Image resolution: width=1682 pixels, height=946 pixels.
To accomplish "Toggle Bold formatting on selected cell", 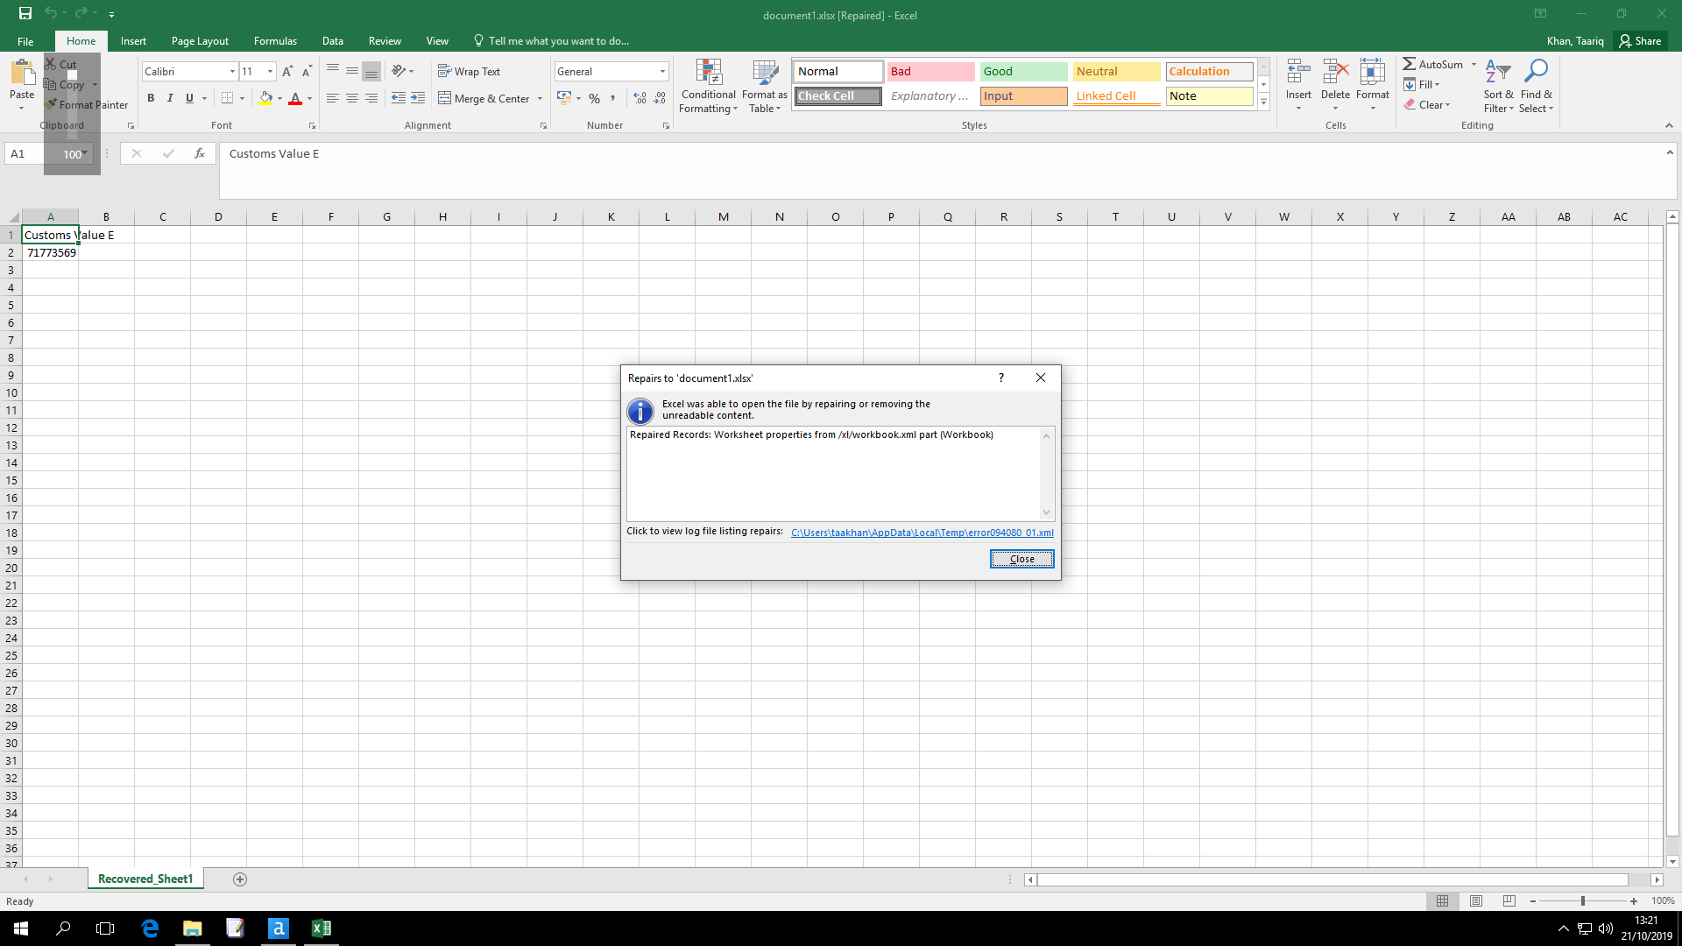I will pyautogui.click(x=150, y=97).
